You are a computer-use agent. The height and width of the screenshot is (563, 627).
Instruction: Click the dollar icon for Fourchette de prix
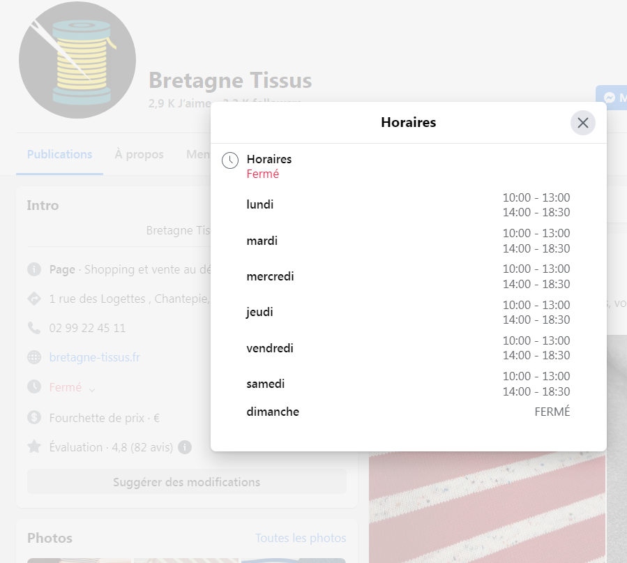click(34, 417)
